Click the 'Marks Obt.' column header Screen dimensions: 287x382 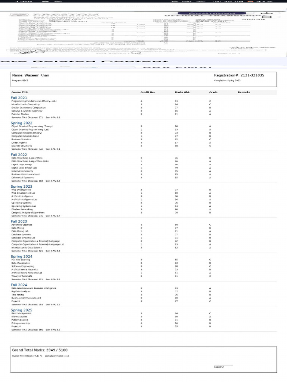(182, 93)
